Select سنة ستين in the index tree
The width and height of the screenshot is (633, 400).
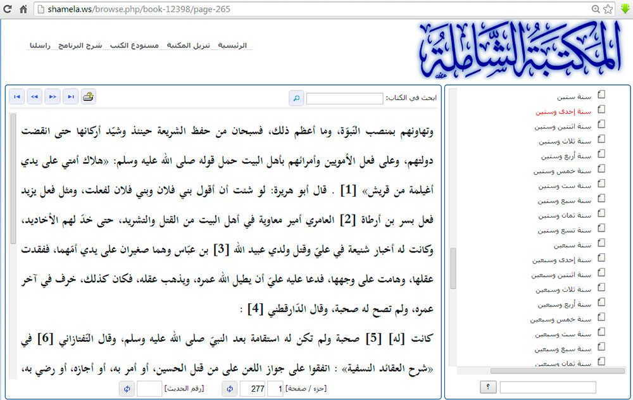(x=574, y=97)
